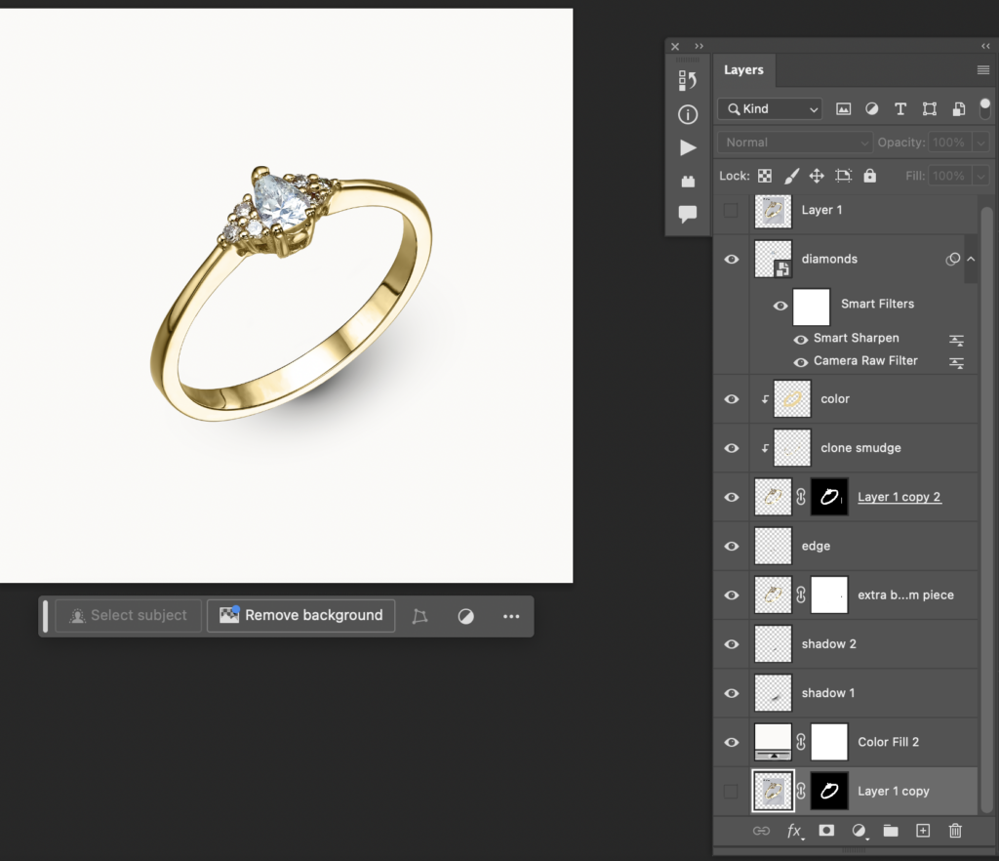This screenshot has width=999, height=861.
Task: Open the Normal blend mode dropdown
Action: click(x=794, y=143)
